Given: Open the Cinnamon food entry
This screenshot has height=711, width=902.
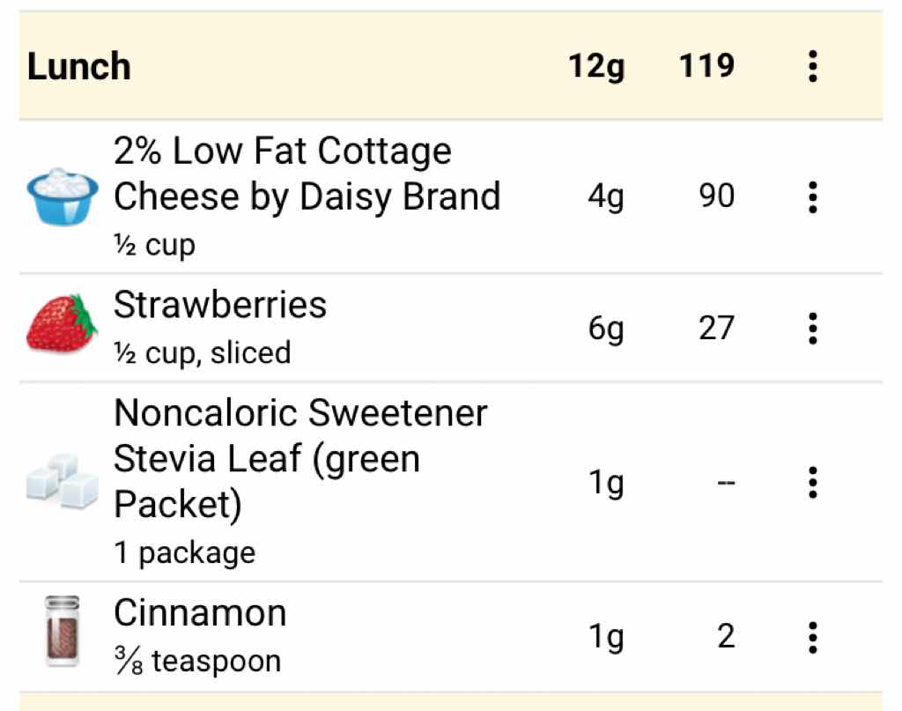Looking at the screenshot, I should coord(200,613).
